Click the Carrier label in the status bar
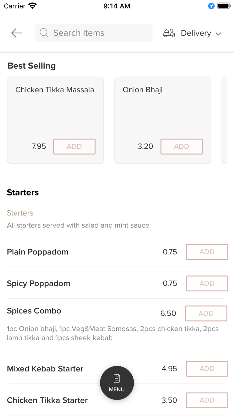The image size is (234, 417). (x=13, y=6)
